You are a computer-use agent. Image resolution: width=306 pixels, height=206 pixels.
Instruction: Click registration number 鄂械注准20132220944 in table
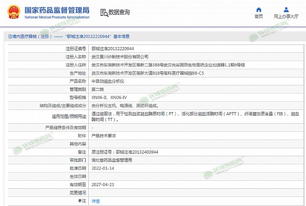coord(113,49)
